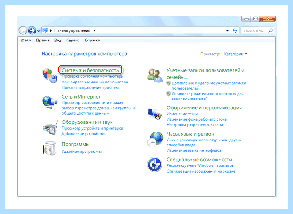The width and height of the screenshot is (293, 214).
Task: Click shield icon beside Установка родительского контроля
Action: tap(169, 94)
